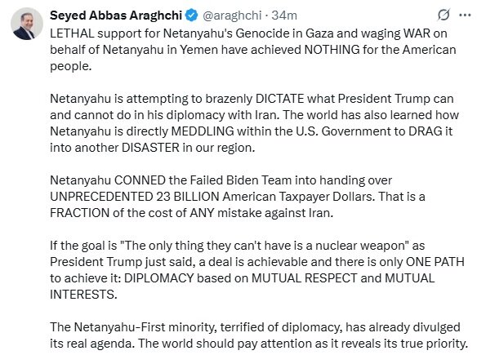
Task: Click the paragraph starting "Netanyahu CONNED"
Action: click(238, 197)
